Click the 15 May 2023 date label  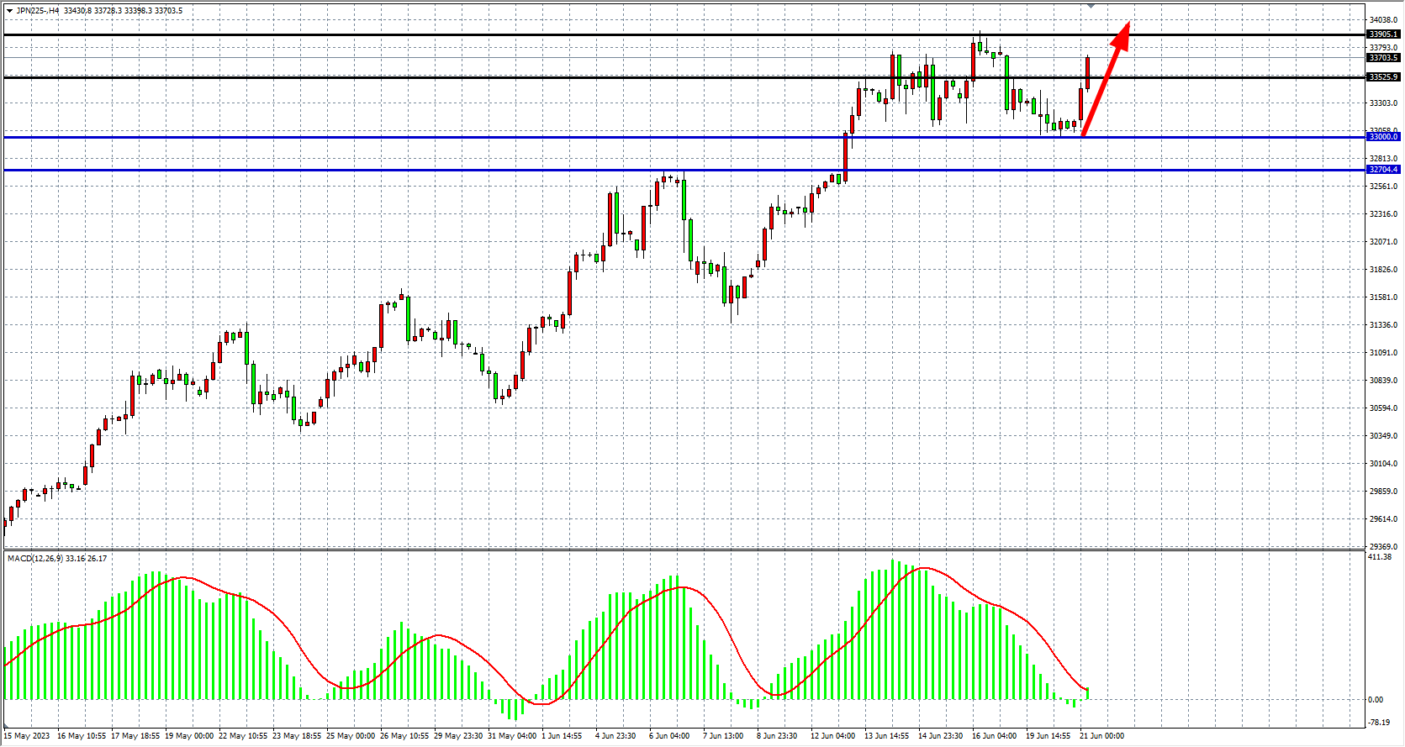(x=27, y=736)
